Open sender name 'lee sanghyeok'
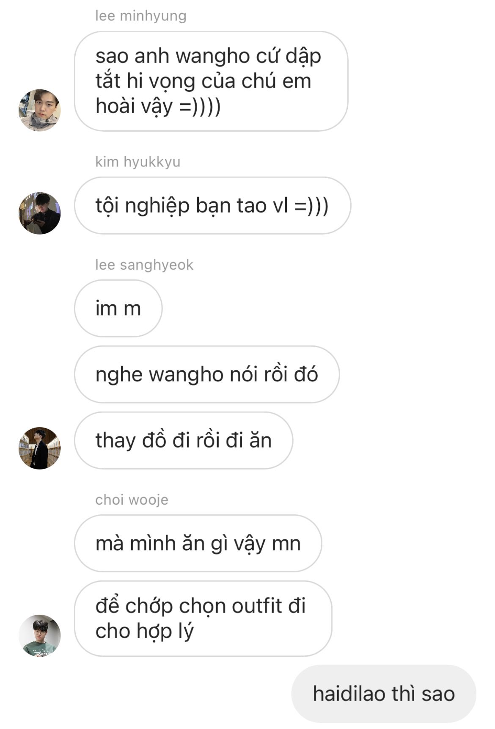 (144, 265)
